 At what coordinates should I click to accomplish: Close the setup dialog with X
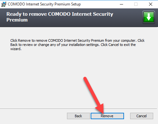151,4
